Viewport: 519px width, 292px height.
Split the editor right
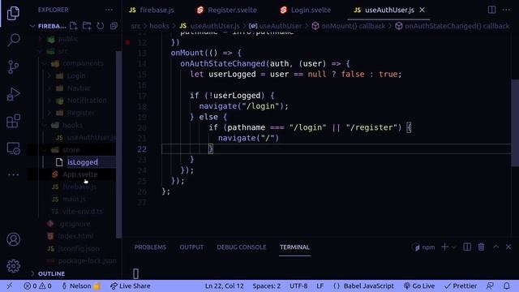click(x=492, y=10)
